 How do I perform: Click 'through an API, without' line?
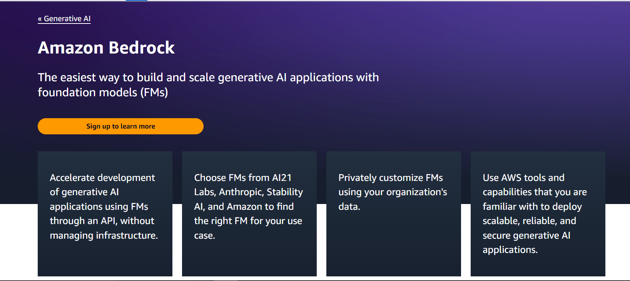point(102,221)
